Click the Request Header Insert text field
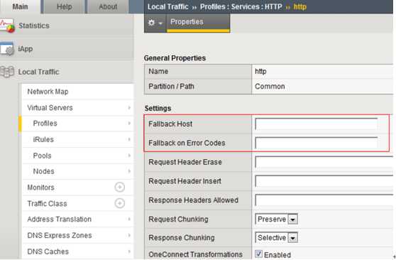The height and width of the screenshot is (260, 396). (324, 181)
